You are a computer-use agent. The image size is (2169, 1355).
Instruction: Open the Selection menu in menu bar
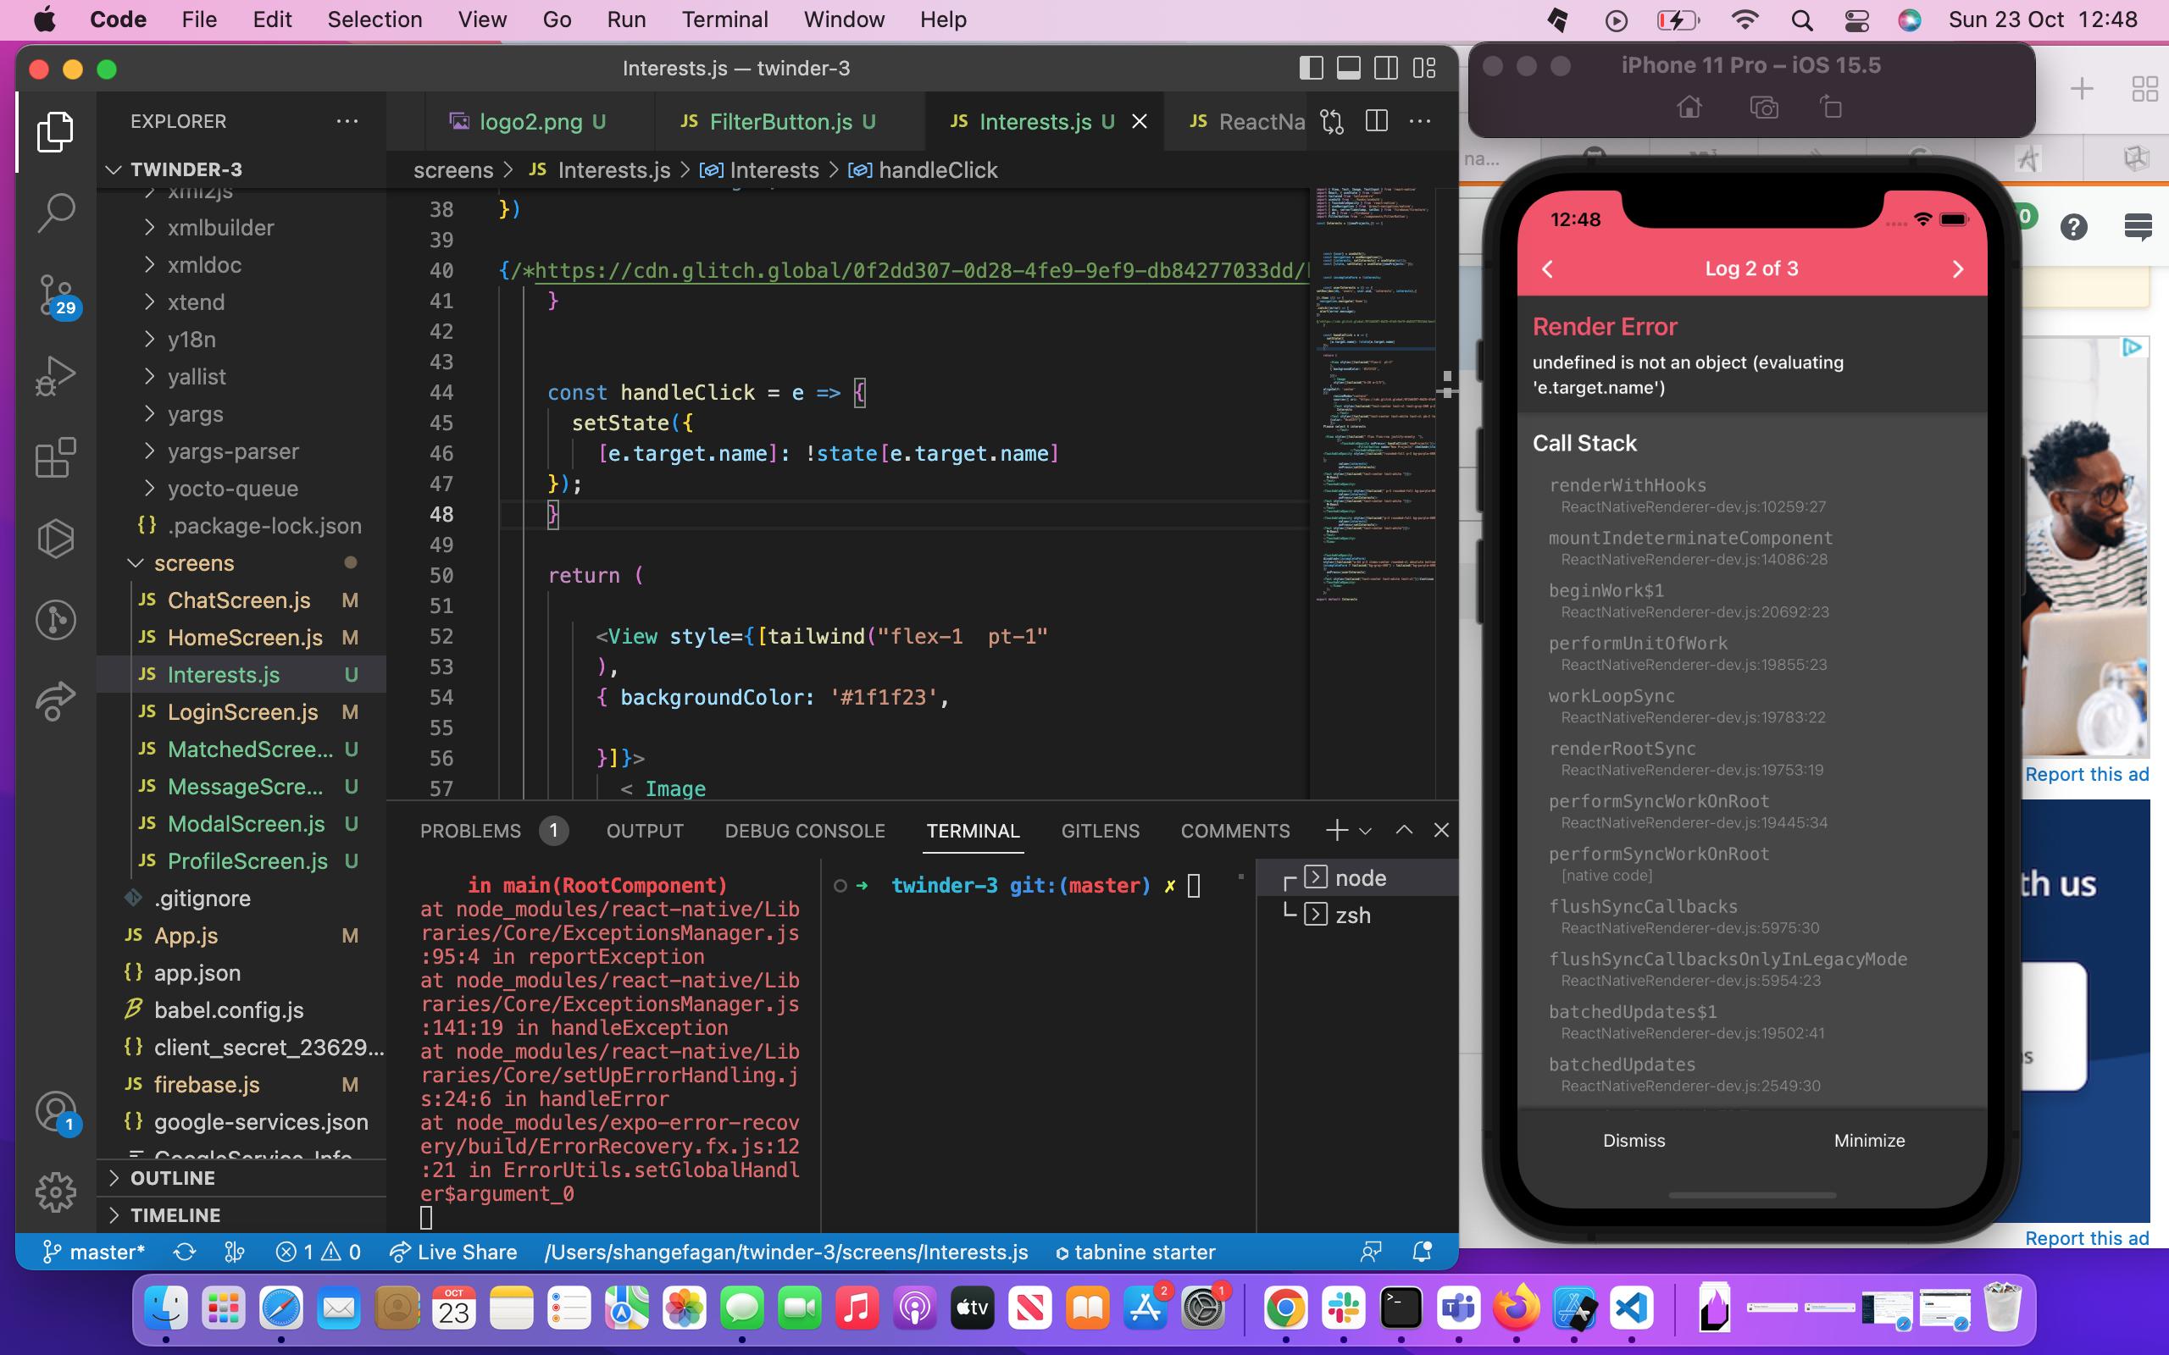pos(374,19)
